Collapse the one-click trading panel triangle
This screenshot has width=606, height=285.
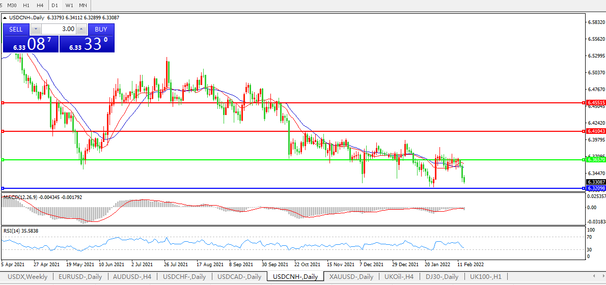coord(5,18)
